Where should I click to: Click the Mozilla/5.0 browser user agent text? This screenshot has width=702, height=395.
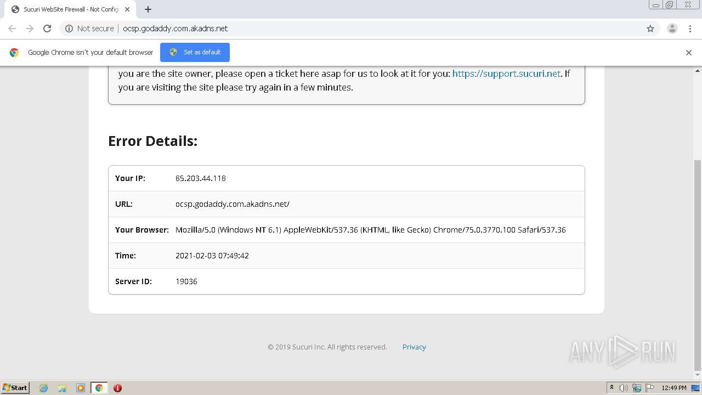pyautogui.click(x=371, y=230)
